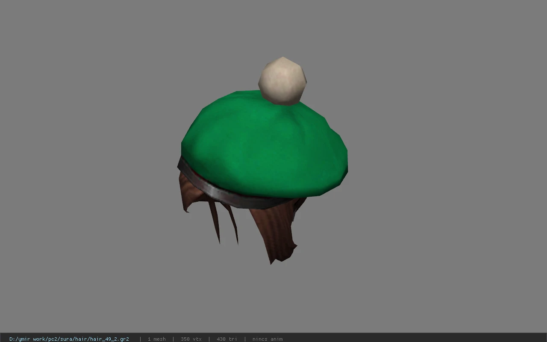Click the '1 mesh' status entry
The image size is (547, 342).
(x=157, y=339)
